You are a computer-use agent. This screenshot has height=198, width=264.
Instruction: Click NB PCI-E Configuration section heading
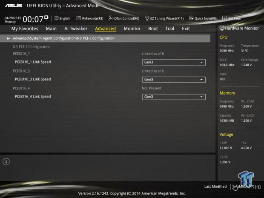coord(32,47)
